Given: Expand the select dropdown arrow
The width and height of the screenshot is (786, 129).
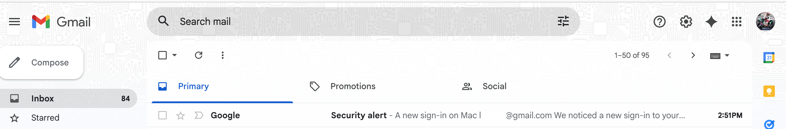Looking at the screenshot, I should 175,55.
